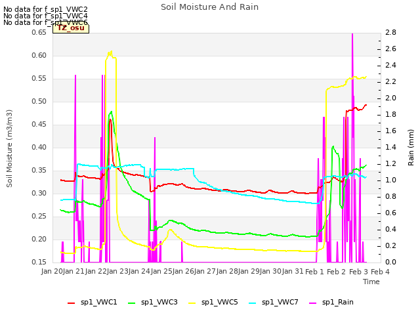Click the magenta sp1_Rain legend swatch
This screenshot has height=315, width=420.
pos(313,303)
